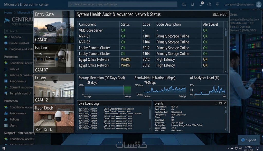Show hidden tray icons chevron
The height and width of the screenshot is (151, 263).
(228, 148)
